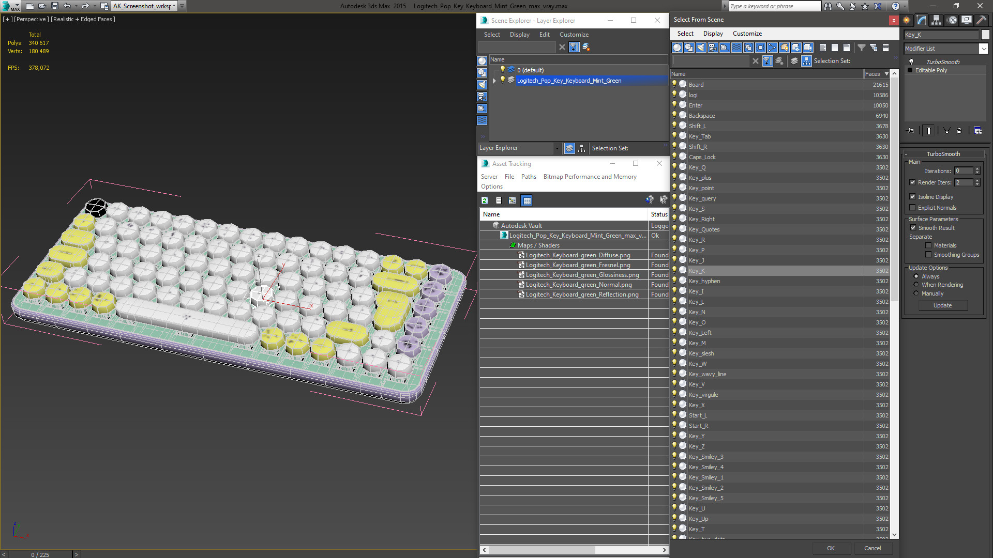
Task: Click Asset Tracking horizontal scrollbar
Action: coord(543,550)
